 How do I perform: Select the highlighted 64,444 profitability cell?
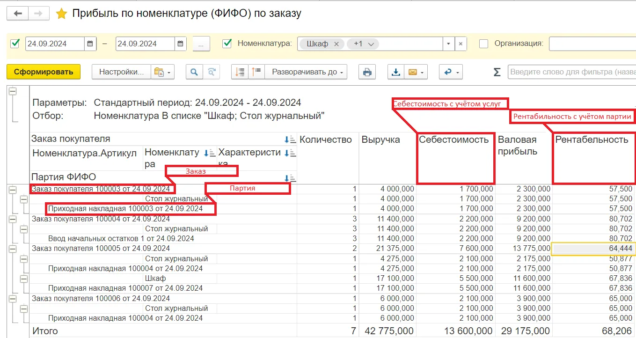(593, 249)
